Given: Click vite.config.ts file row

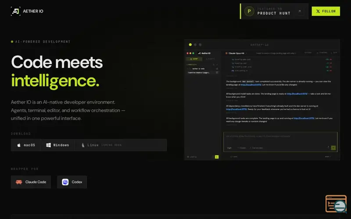Looking at the screenshot, I should pyautogui.click(x=281, y=71).
